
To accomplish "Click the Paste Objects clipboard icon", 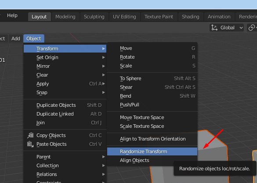I will pyautogui.click(x=30, y=144).
